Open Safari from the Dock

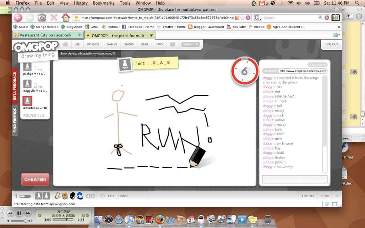coord(119,219)
